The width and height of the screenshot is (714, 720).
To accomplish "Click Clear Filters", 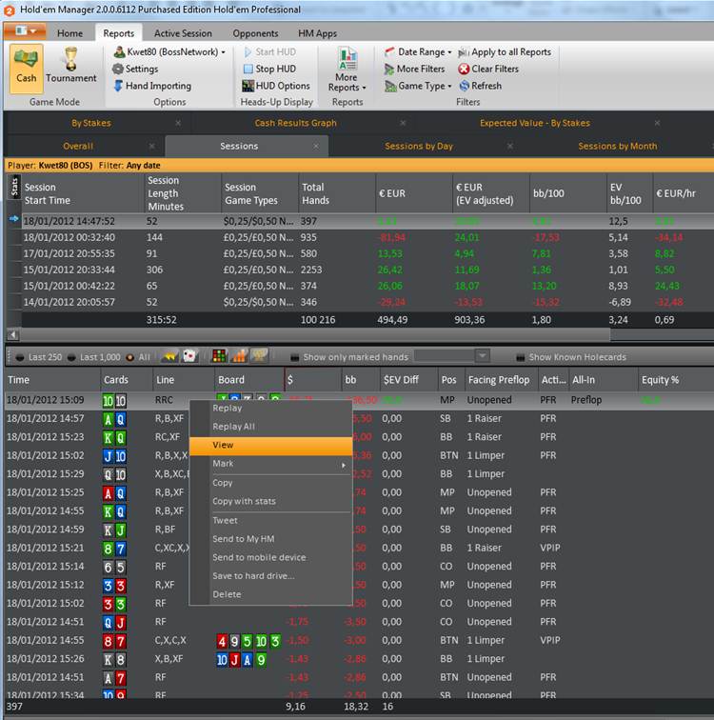I will (488, 69).
